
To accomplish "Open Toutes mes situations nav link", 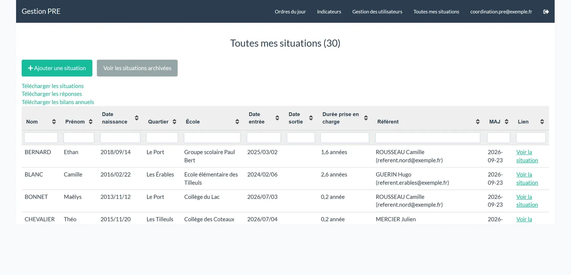I will 436,12.
